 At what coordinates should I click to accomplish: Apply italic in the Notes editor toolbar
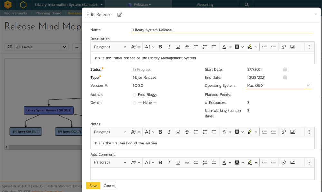169,132
